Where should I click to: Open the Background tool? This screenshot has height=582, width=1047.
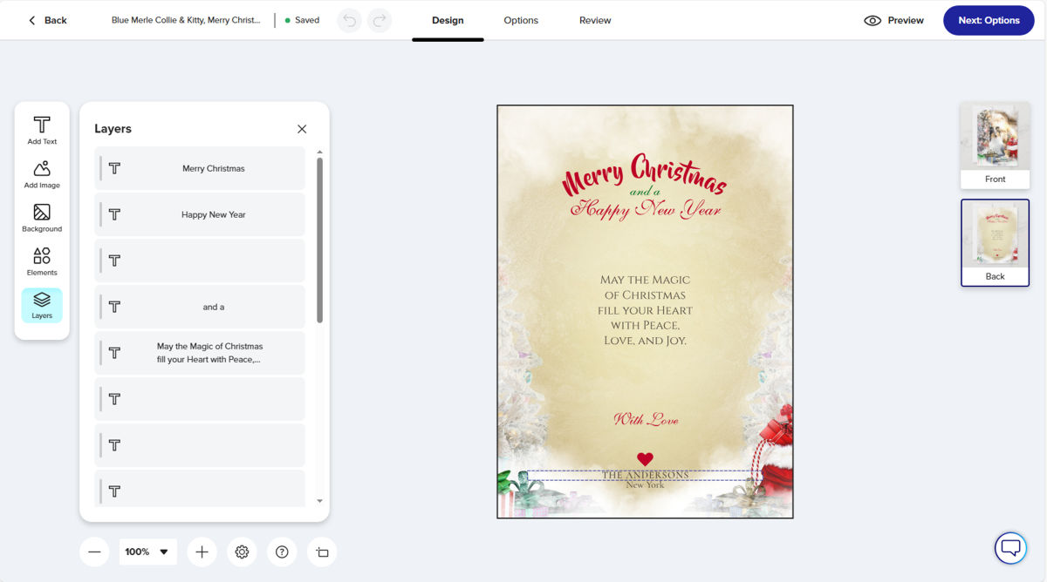[42, 218]
